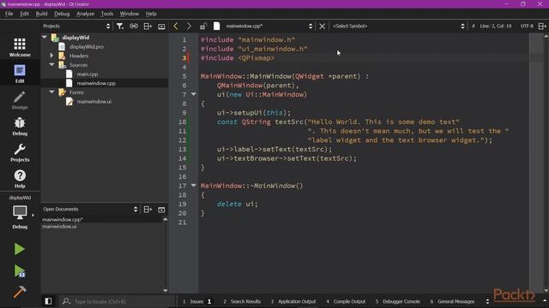The height and width of the screenshot is (308, 549).
Task: Open output pane selector arrows
Action: coord(487,301)
